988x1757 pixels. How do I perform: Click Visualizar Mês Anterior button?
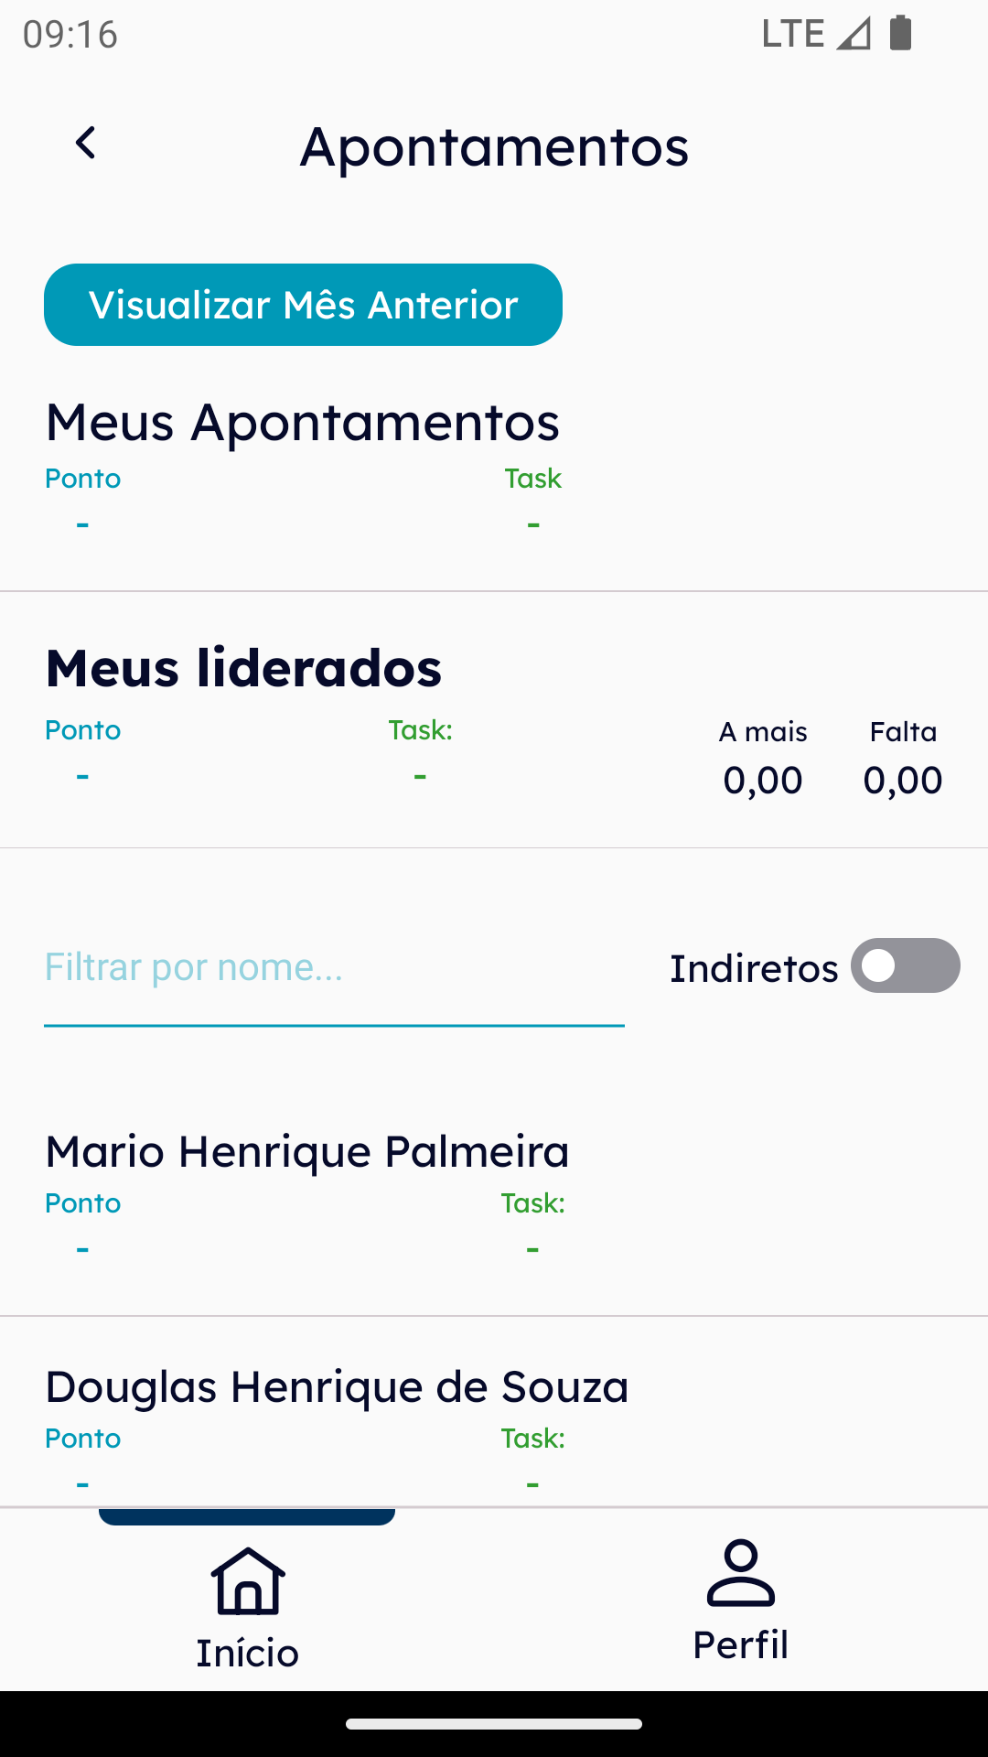point(303,305)
